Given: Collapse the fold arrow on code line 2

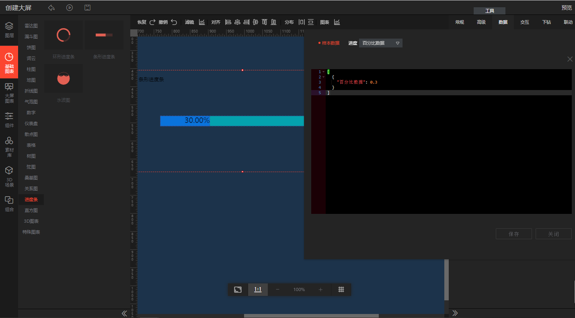Looking at the screenshot, I should click(323, 77).
